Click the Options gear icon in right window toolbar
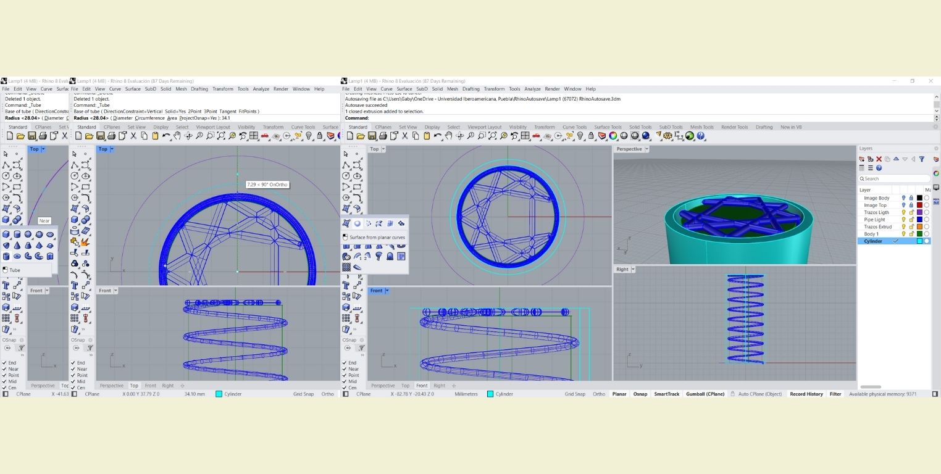 [667, 136]
